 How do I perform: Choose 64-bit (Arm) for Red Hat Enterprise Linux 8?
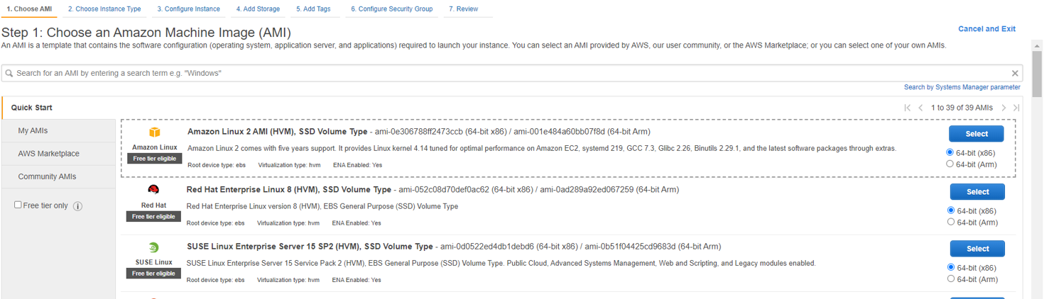951,222
